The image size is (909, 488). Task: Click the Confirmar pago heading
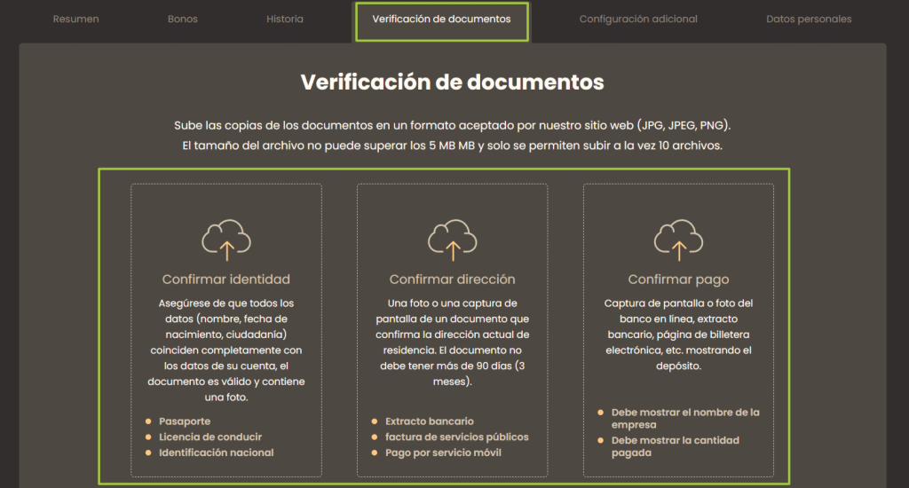(678, 279)
